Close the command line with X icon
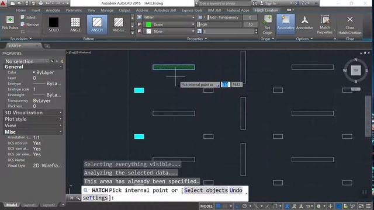The image size is (374, 210). pos(71,198)
